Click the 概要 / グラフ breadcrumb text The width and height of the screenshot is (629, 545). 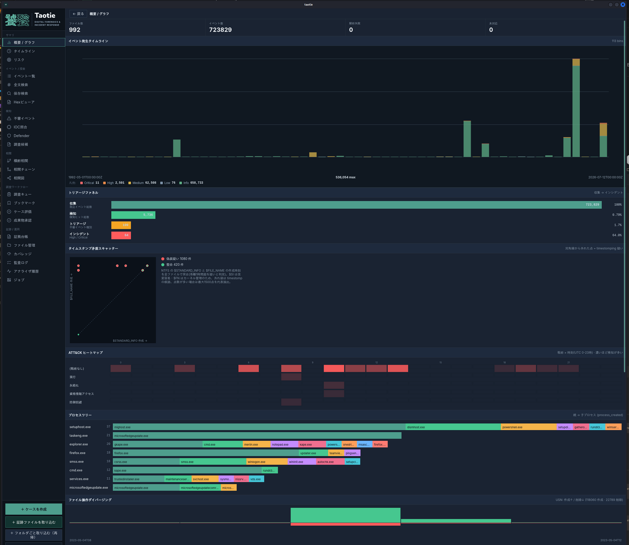coord(99,14)
